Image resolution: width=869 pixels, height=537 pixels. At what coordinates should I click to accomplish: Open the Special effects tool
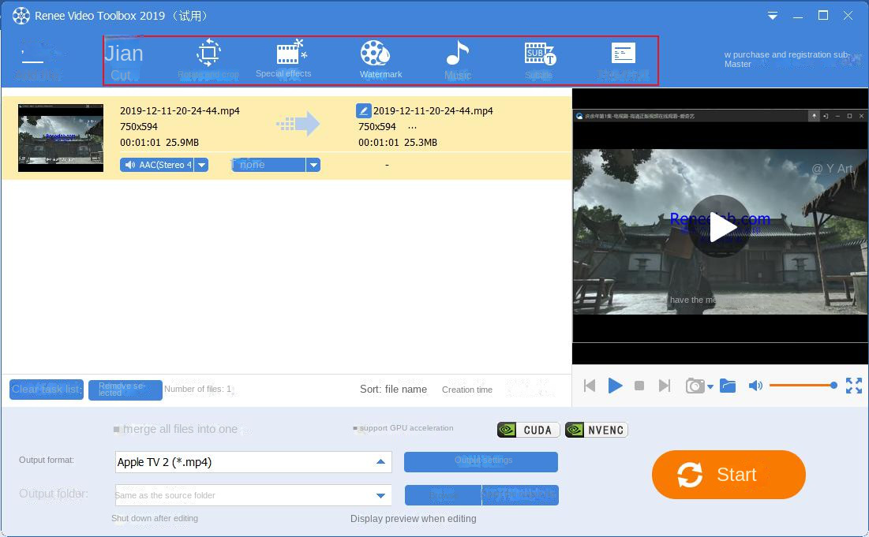(x=284, y=60)
